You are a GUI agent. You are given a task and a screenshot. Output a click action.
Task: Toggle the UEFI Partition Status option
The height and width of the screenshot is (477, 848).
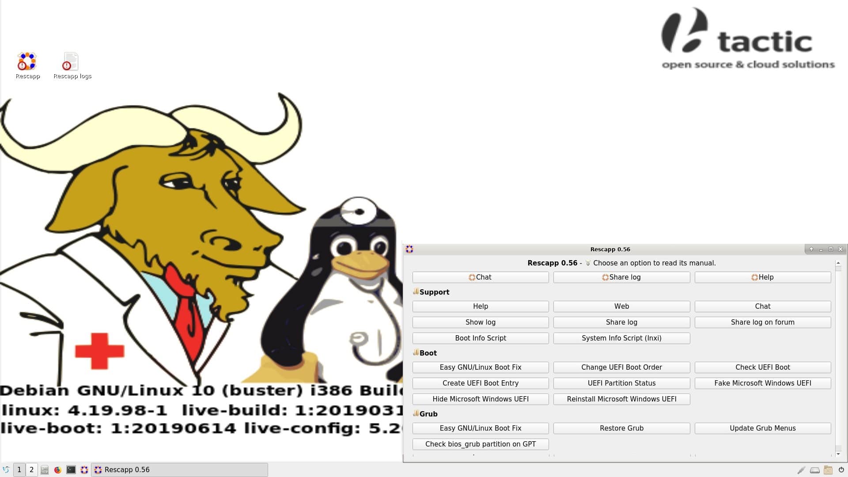(621, 382)
